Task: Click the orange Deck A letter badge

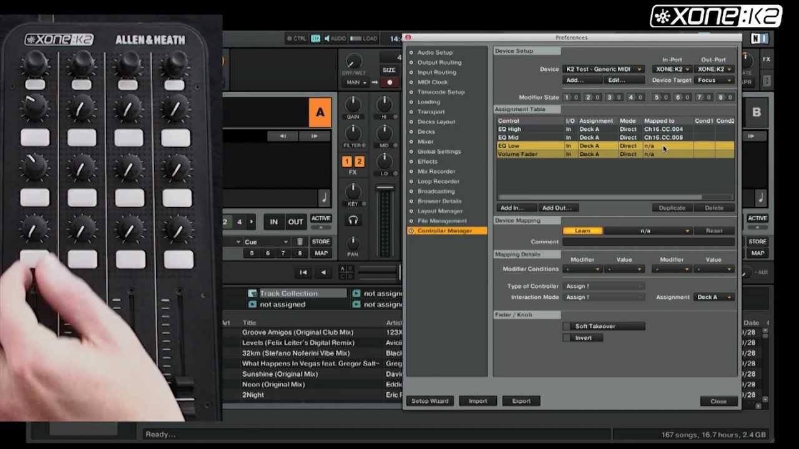Action: 320,113
